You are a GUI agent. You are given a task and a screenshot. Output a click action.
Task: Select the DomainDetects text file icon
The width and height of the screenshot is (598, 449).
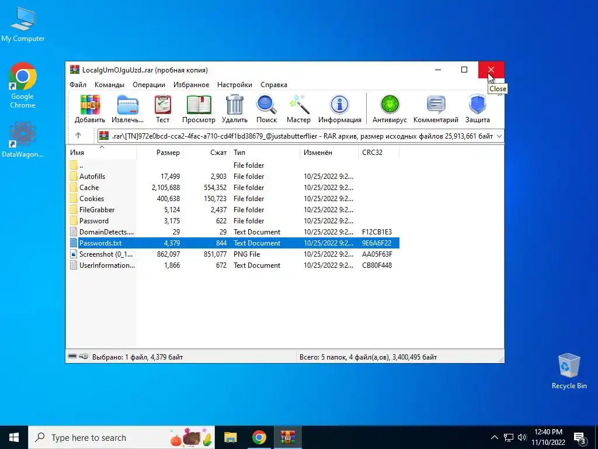(74, 232)
